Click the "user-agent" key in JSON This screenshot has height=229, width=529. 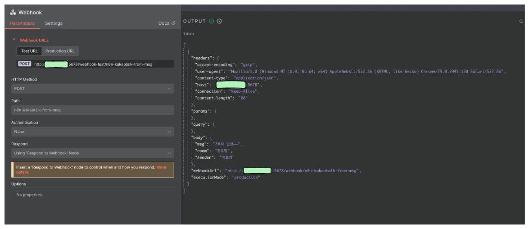point(209,71)
